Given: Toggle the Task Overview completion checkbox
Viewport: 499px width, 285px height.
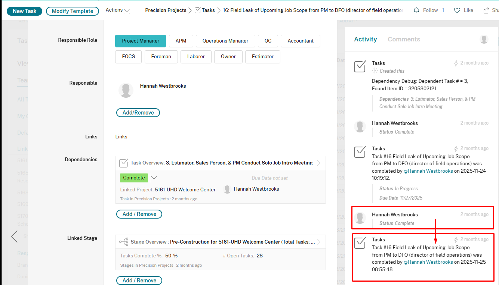Looking at the screenshot, I should (x=124, y=163).
